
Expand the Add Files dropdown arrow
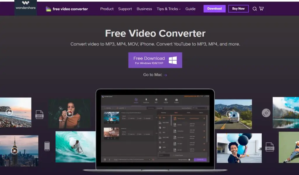pos(113,108)
